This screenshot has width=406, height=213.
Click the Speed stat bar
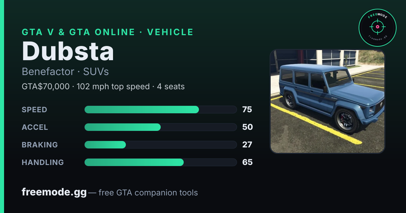[160, 110]
